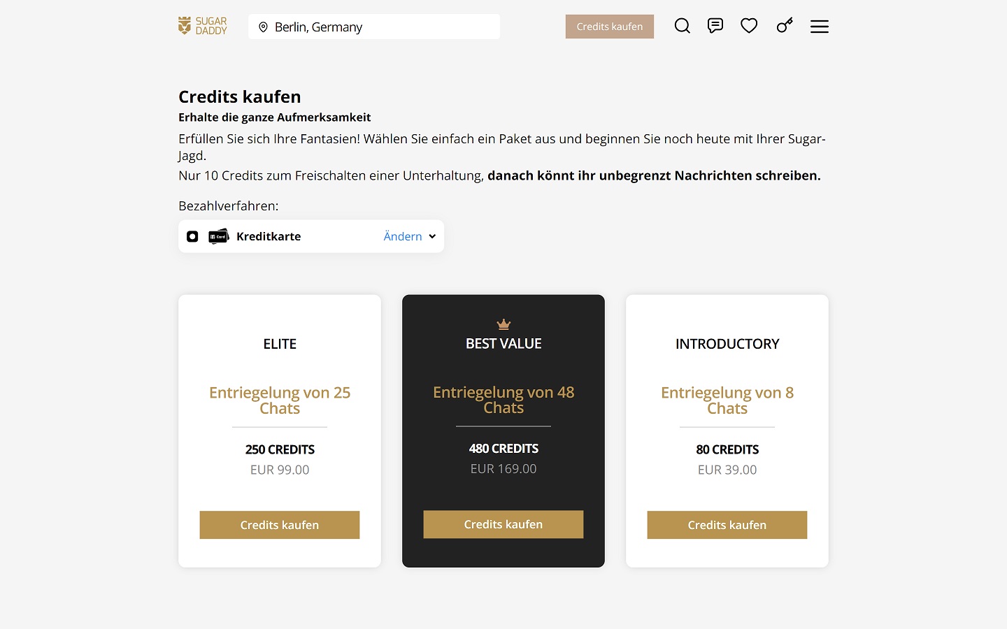This screenshot has width=1007, height=629.
Task: Click the Kreditkarte payment method label
Action: pyautogui.click(x=269, y=237)
